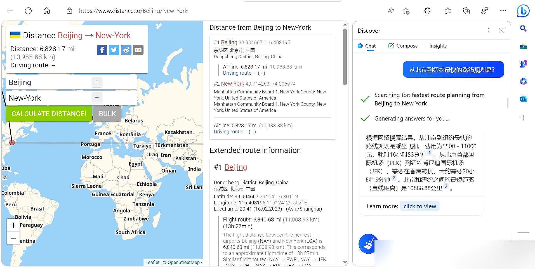
Task: Click the New-York link in the map title
Action: [x=113, y=36]
